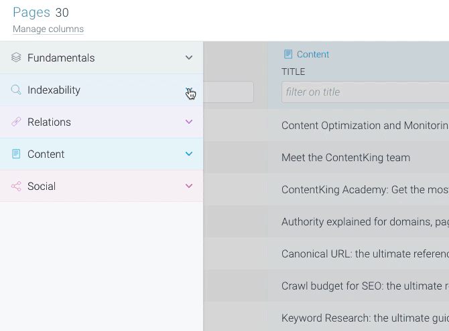Viewport: 449px width, 331px height.
Task: Select the Social column group
Action: click(x=101, y=186)
